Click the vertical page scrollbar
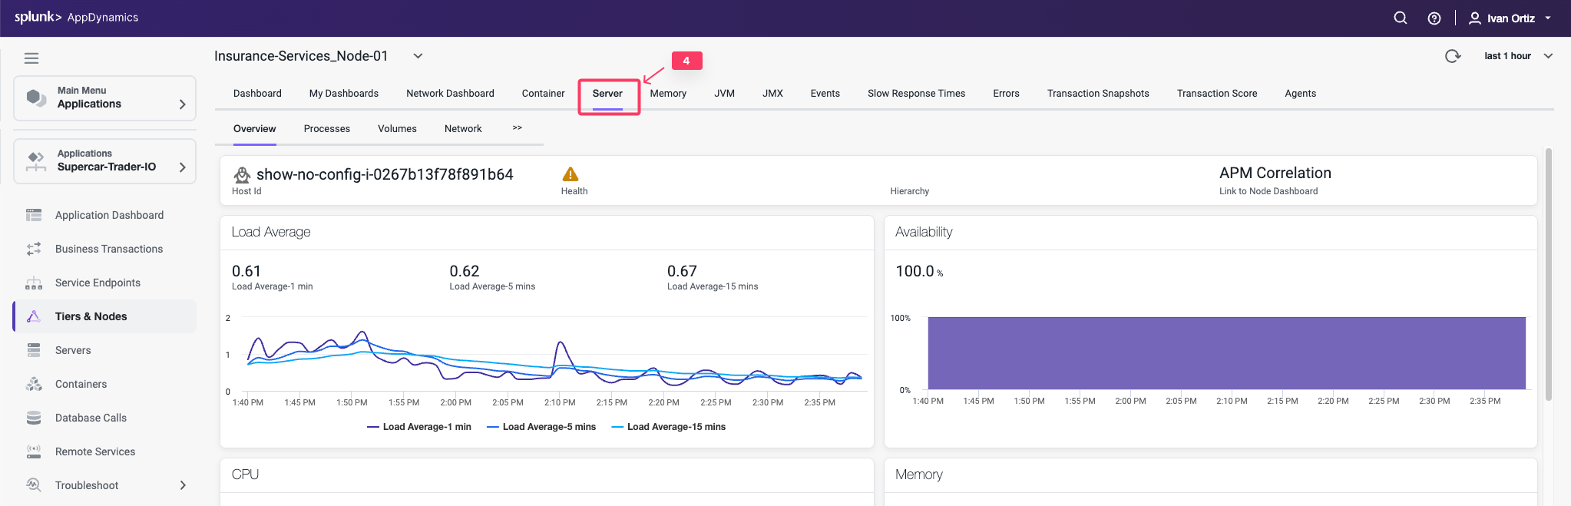Viewport: 1571px width, 506px height. pos(1549,274)
